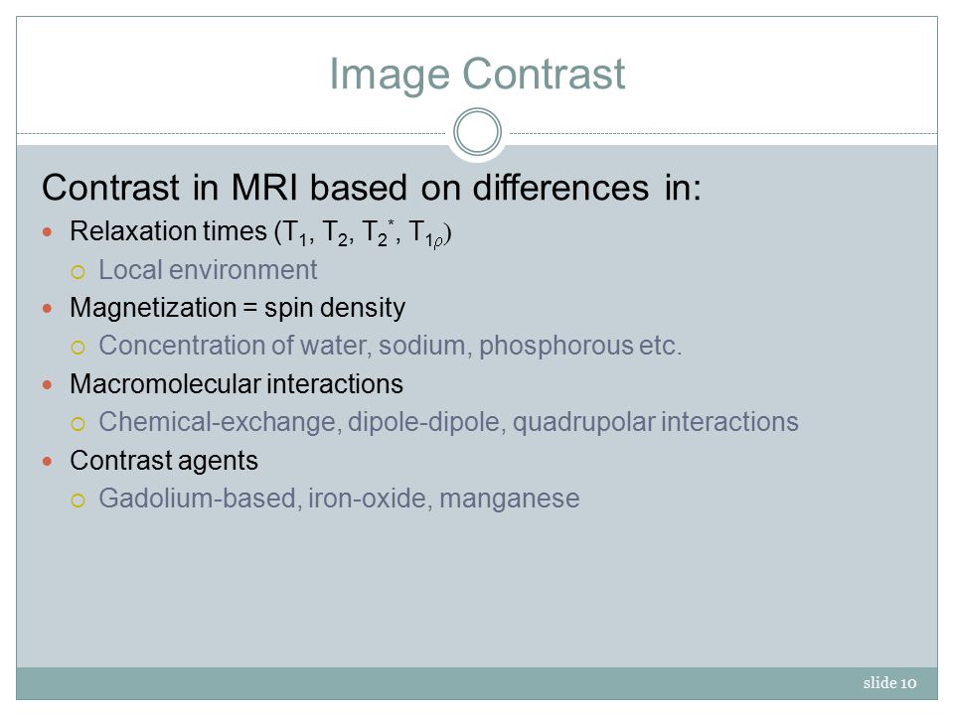This screenshot has height=715, width=954.
Task: Click the yellow ring bullet beside Gadolium-based
Action: pyautogui.click(x=78, y=500)
